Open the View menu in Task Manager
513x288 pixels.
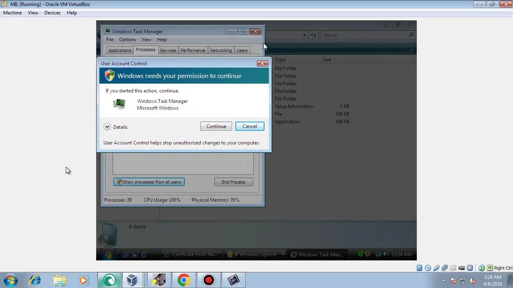click(x=146, y=40)
